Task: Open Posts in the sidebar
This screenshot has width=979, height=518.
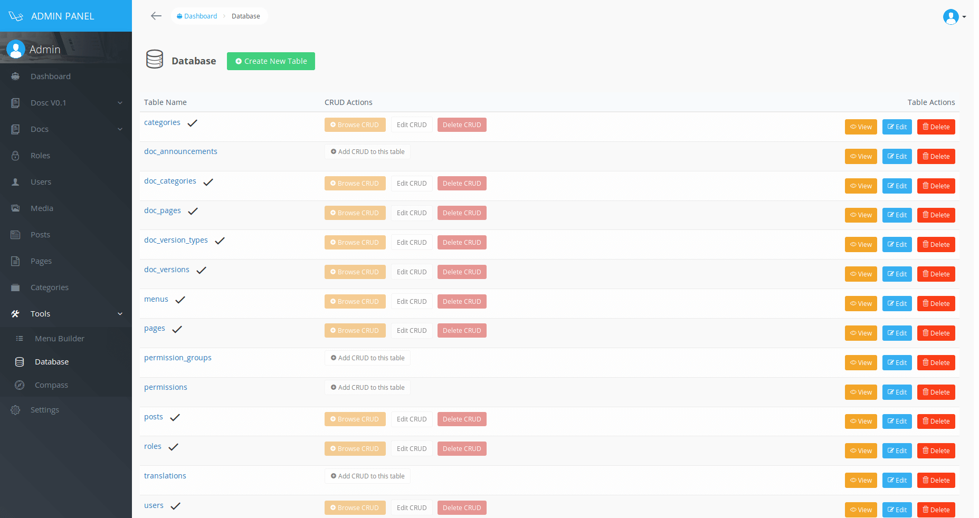Action: (x=66, y=235)
